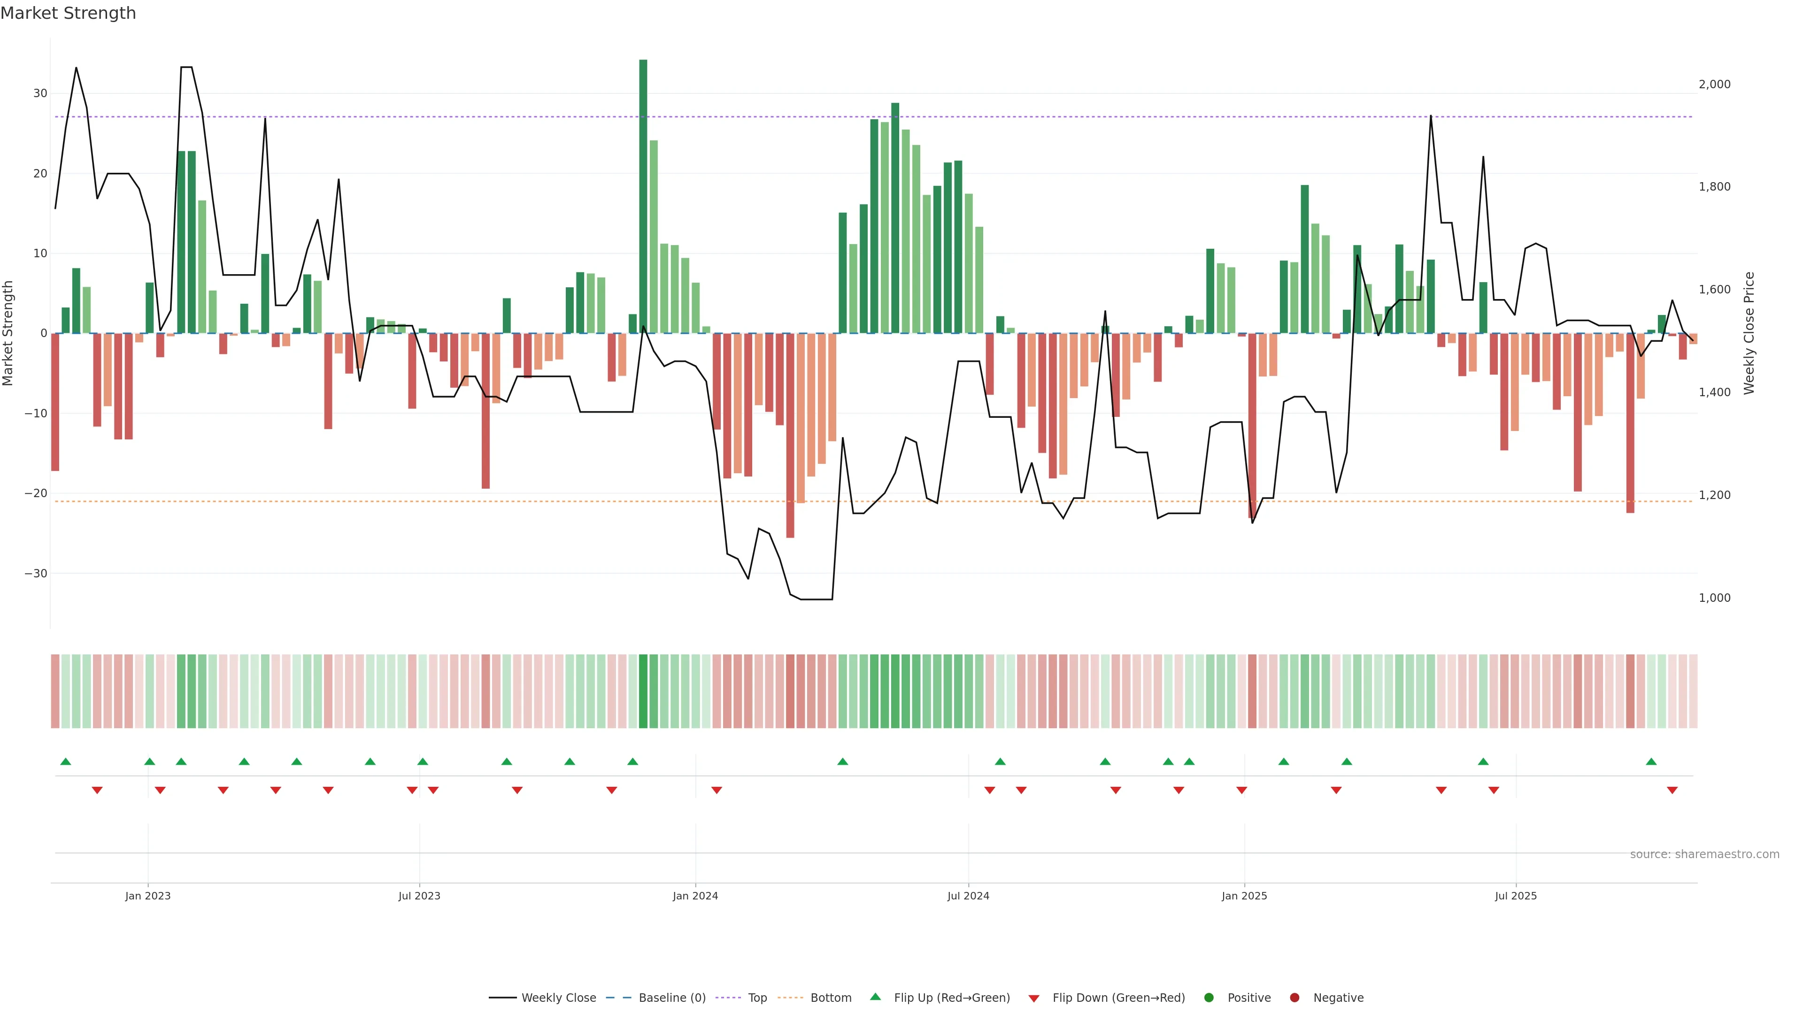Click the Negative red circle legend icon
The height and width of the screenshot is (1014, 1803).
(x=1294, y=998)
